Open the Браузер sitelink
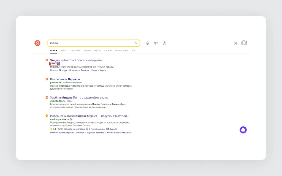282x176 pixels. [74, 70]
